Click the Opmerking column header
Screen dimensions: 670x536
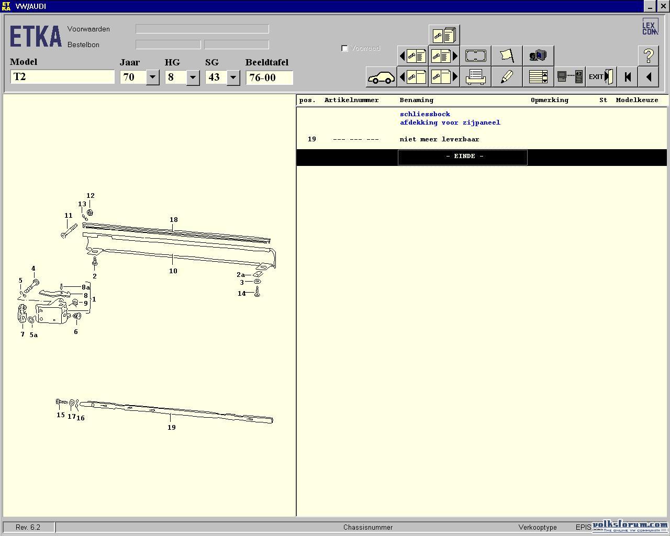pyautogui.click(x=549, y=100)
